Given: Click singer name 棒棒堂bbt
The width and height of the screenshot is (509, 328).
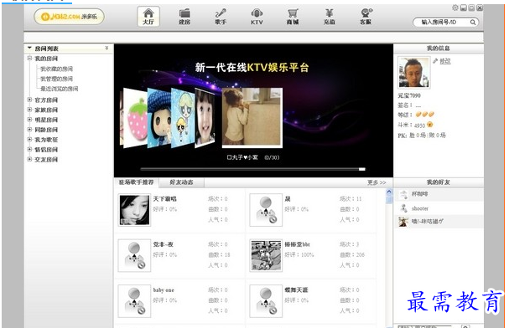Looking at the screenshot, I should [x=297, y=244].
